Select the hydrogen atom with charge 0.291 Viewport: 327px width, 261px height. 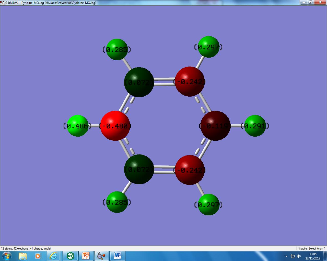coord(255,126)
